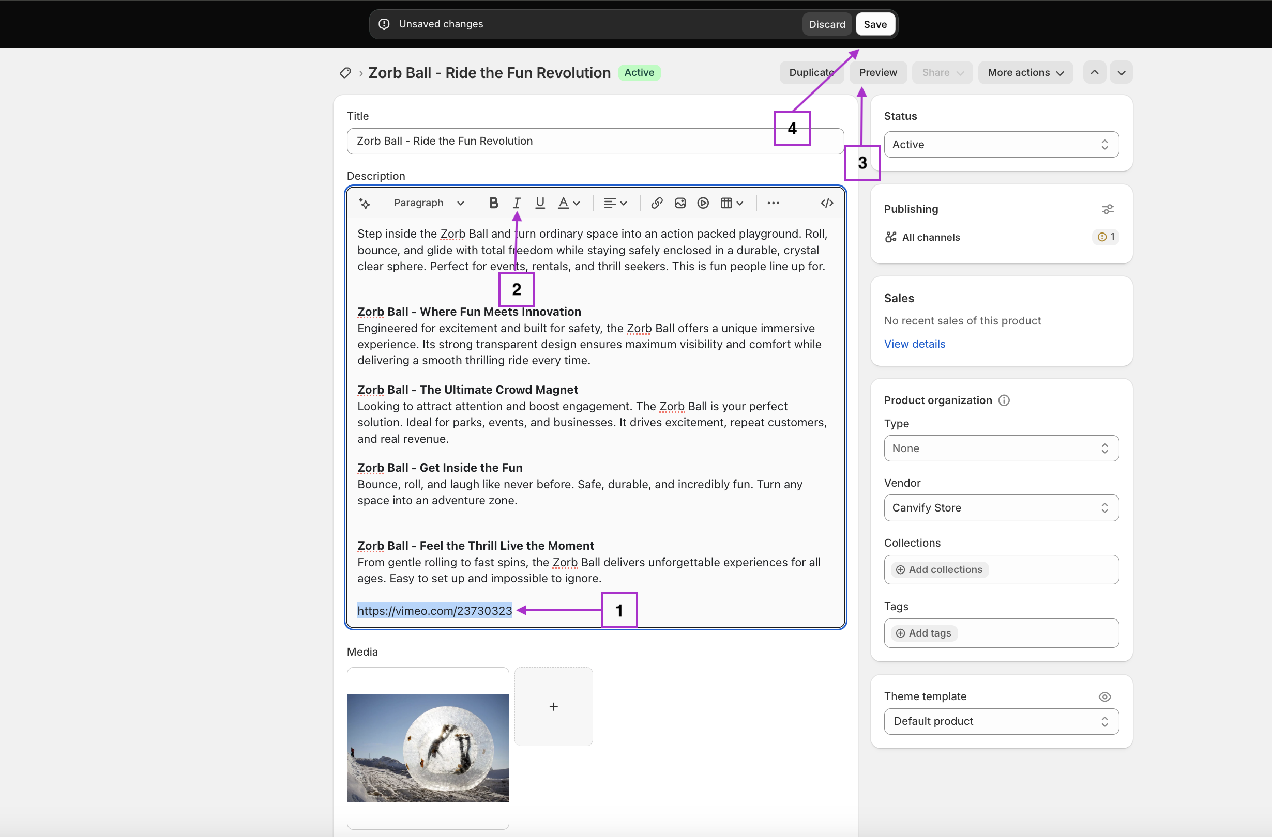This screenshot has height=837, width=1272.
Task: Insert an image into description
Action: pyautogui.click(x=680, y=203)
